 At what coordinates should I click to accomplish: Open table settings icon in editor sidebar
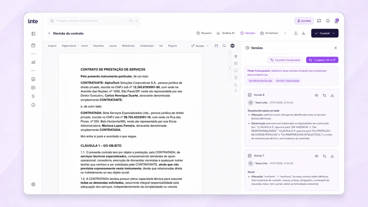236,63
